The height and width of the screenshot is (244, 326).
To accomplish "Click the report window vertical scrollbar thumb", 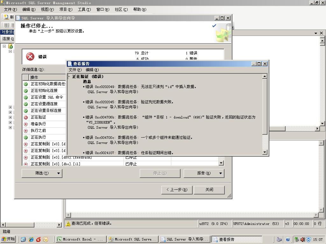I will click(x=265, y=107).
